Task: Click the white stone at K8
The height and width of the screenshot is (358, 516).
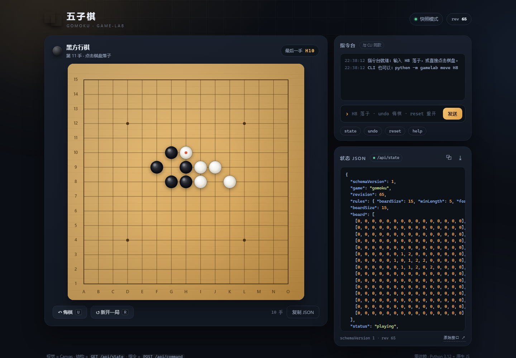Action: 230,182
